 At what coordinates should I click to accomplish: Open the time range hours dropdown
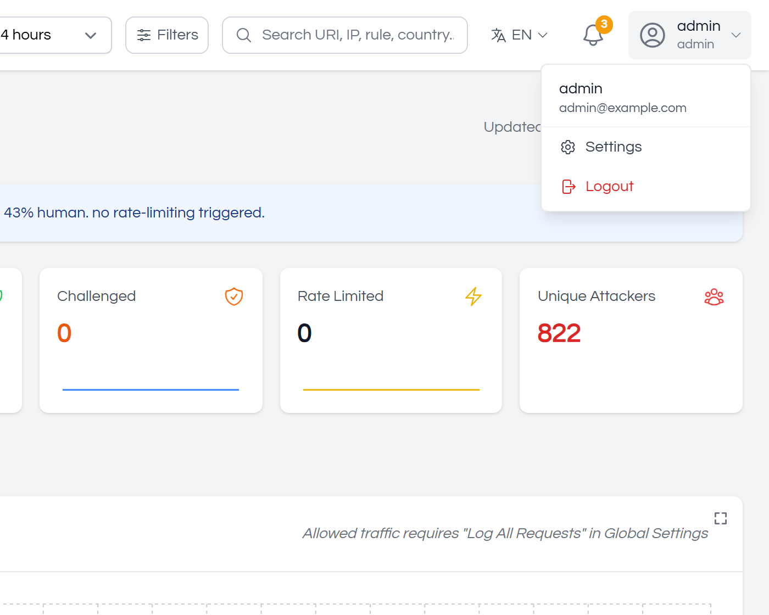[55, 35]
